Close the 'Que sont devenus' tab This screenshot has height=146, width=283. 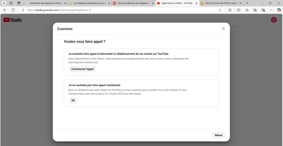tap(153, 3)
